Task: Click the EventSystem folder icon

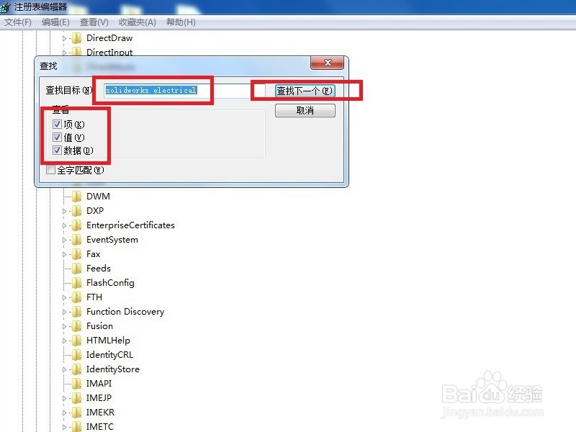Action: 76,240
